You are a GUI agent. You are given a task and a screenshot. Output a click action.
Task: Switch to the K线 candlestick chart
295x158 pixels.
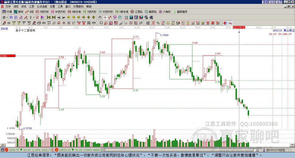(x=29, y=12)
